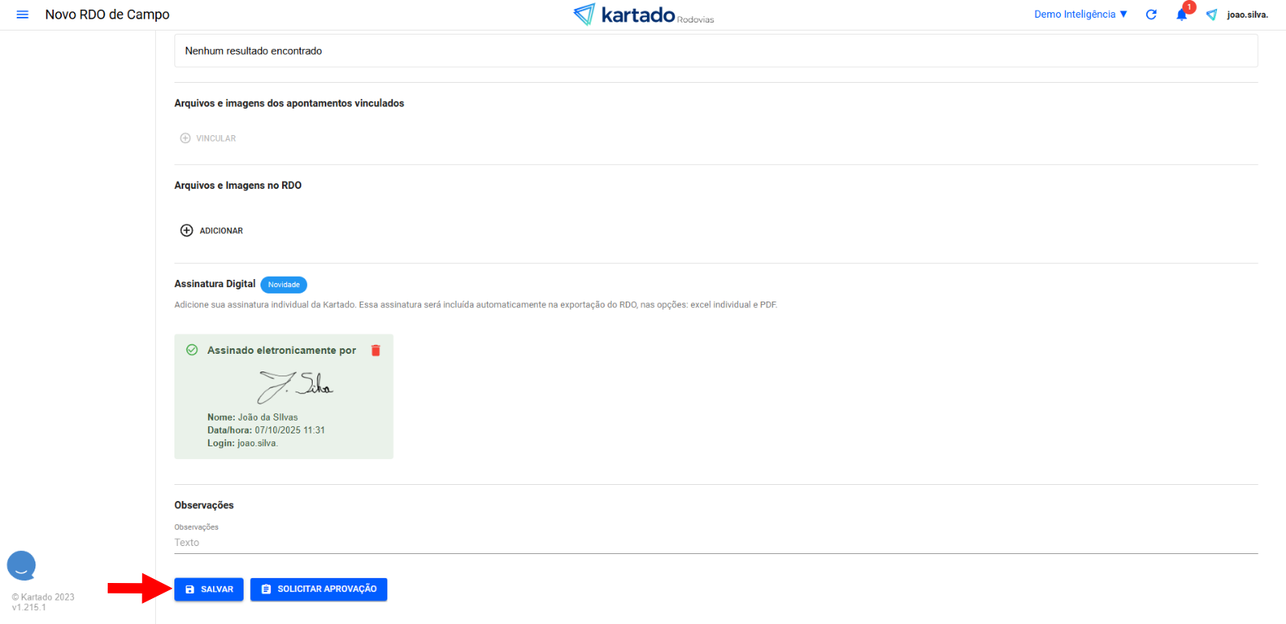
Task: Click the 'Novo RDO de Campo' page title
Action: pyautogui.click(x=107, y=14)
